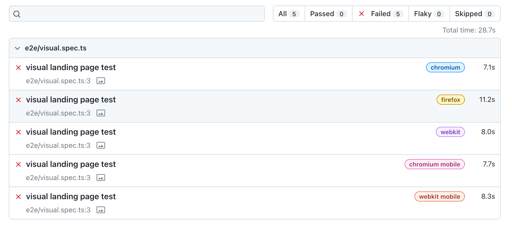Open the webkit mobile visual landing page test
The height and width of the screenshot is (232, 512).
point(71,196)
